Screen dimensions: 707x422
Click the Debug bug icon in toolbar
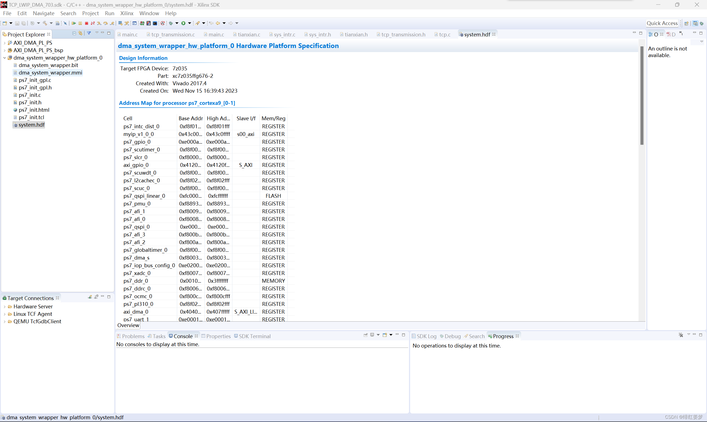171,23
